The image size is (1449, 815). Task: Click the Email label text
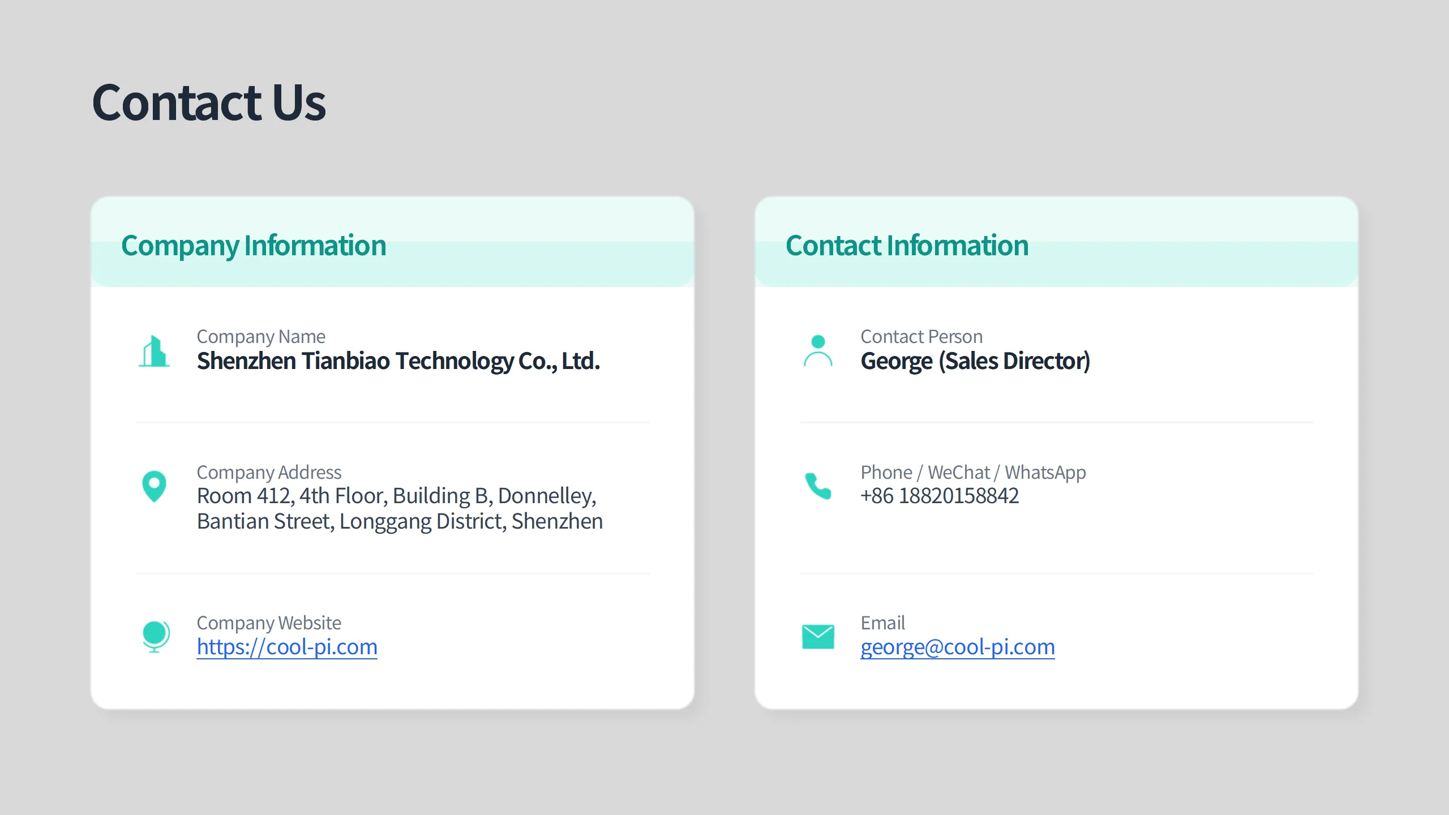pyautogui.click(x=882, y=623)
